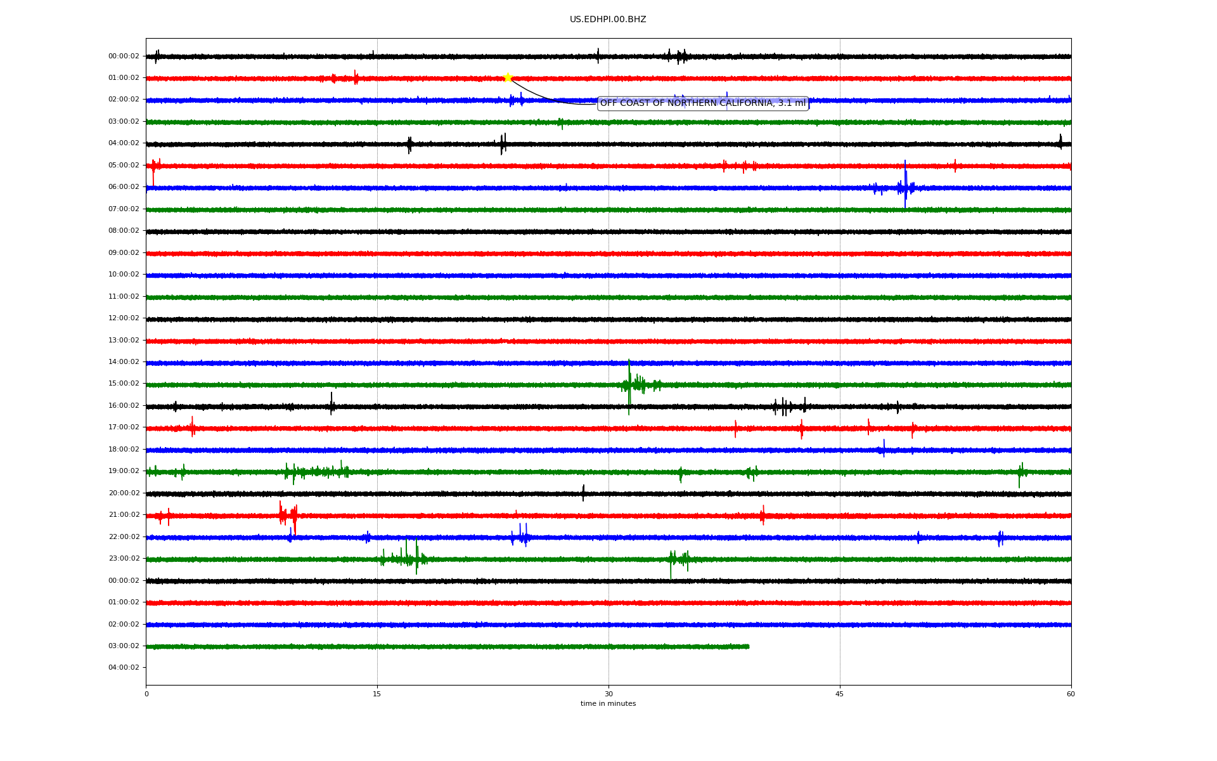1217x761 pixels.
Task: Click the yellow star event marker
Action: (x=508, y=77)
